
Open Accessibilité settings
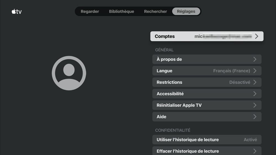pos(207,94)
